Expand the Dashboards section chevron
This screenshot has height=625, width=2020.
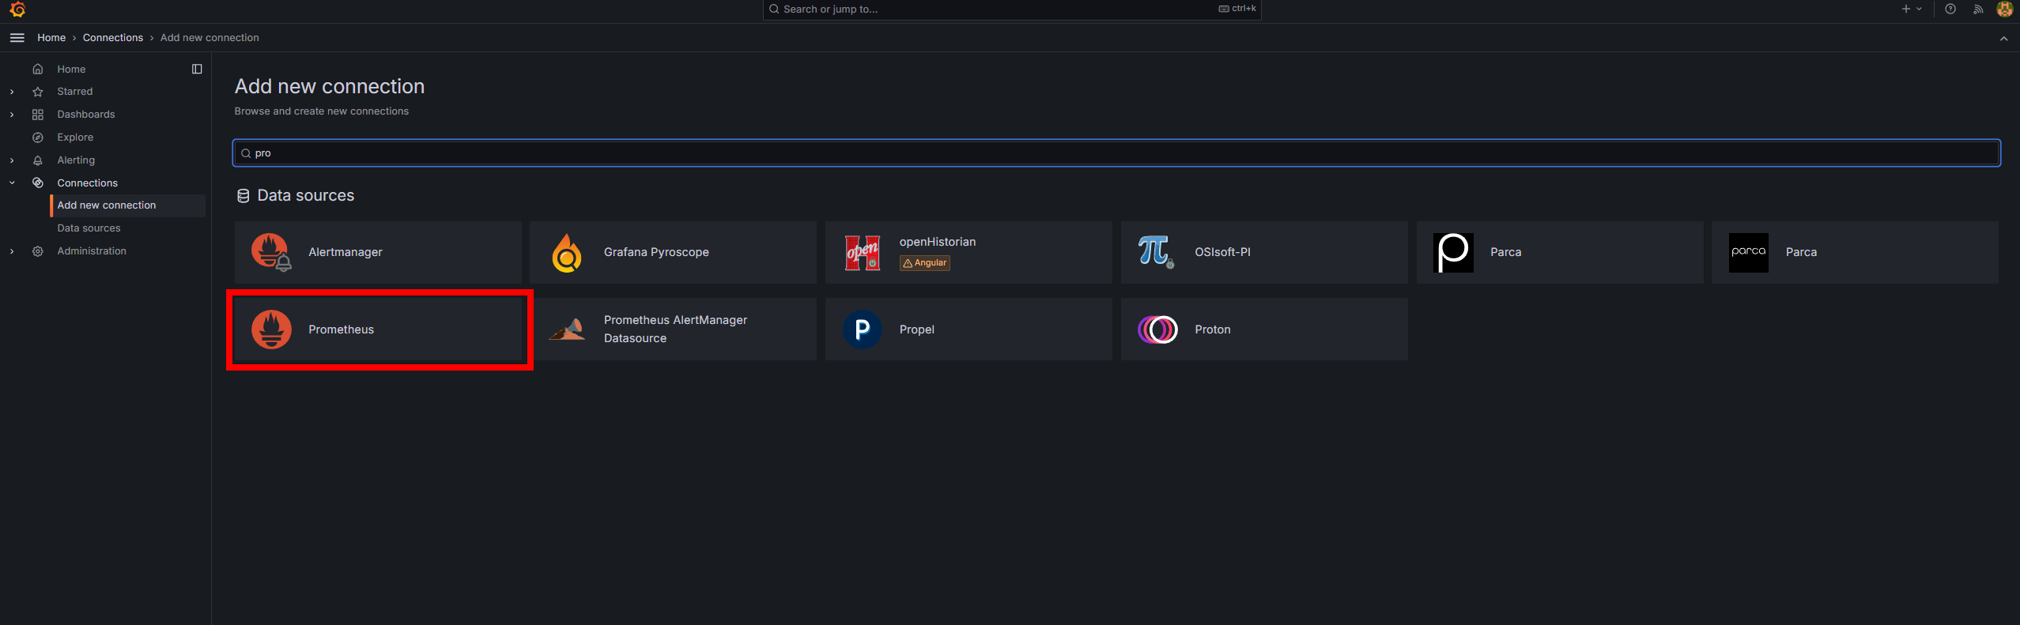tap(12, 115)
